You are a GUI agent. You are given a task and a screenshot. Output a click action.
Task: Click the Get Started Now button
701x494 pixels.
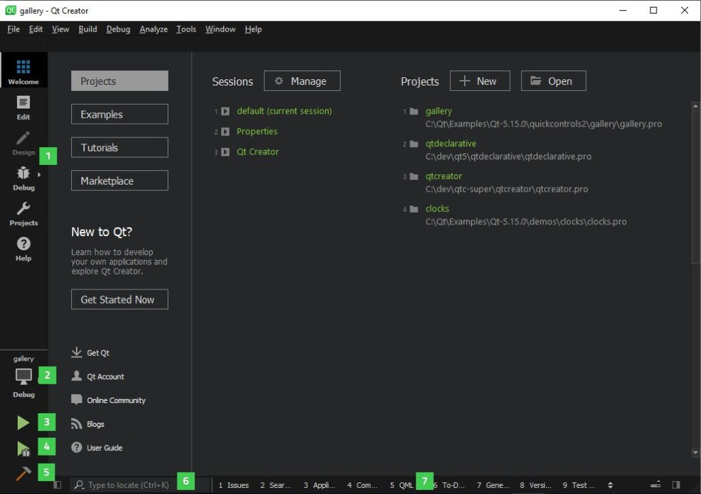pos(119,299)
